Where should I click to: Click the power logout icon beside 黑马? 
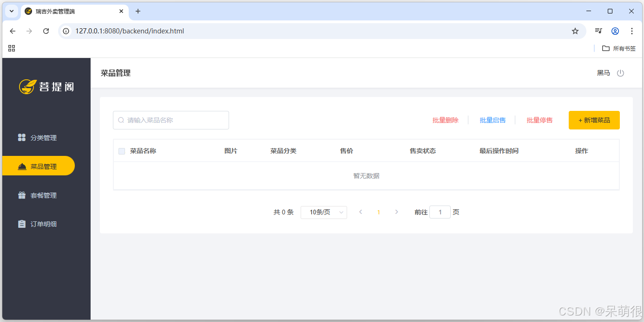click(620, 73)
